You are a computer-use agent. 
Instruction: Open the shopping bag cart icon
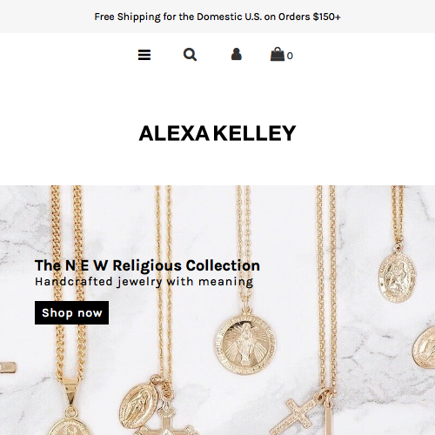[x=278, y=54]
